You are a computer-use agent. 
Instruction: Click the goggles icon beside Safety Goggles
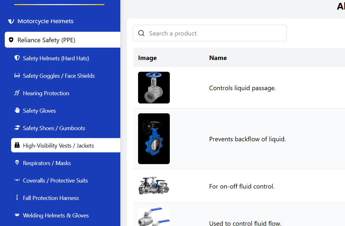point(17,76)
